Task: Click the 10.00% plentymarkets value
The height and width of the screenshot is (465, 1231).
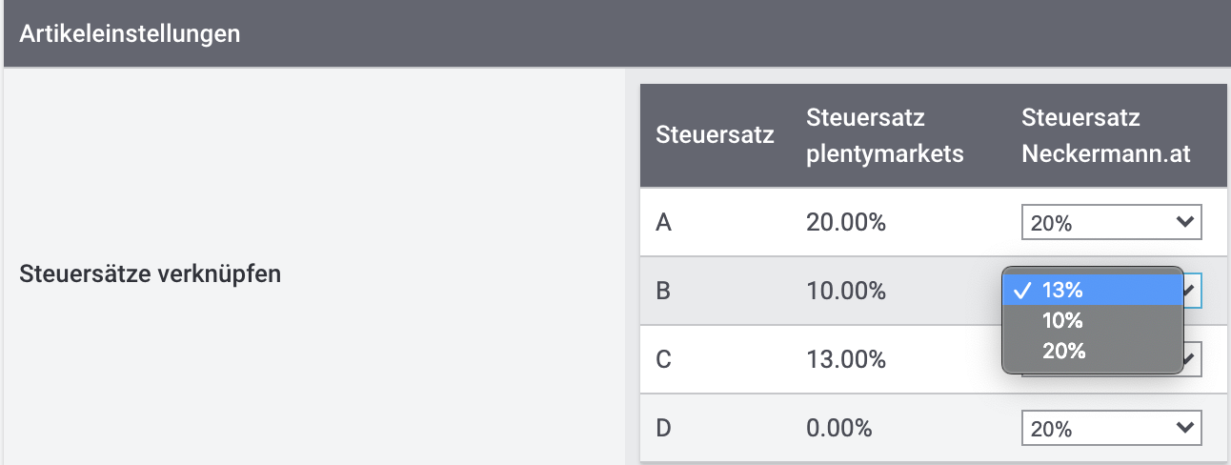Action: pyautogui.click(x=846, y=291)
